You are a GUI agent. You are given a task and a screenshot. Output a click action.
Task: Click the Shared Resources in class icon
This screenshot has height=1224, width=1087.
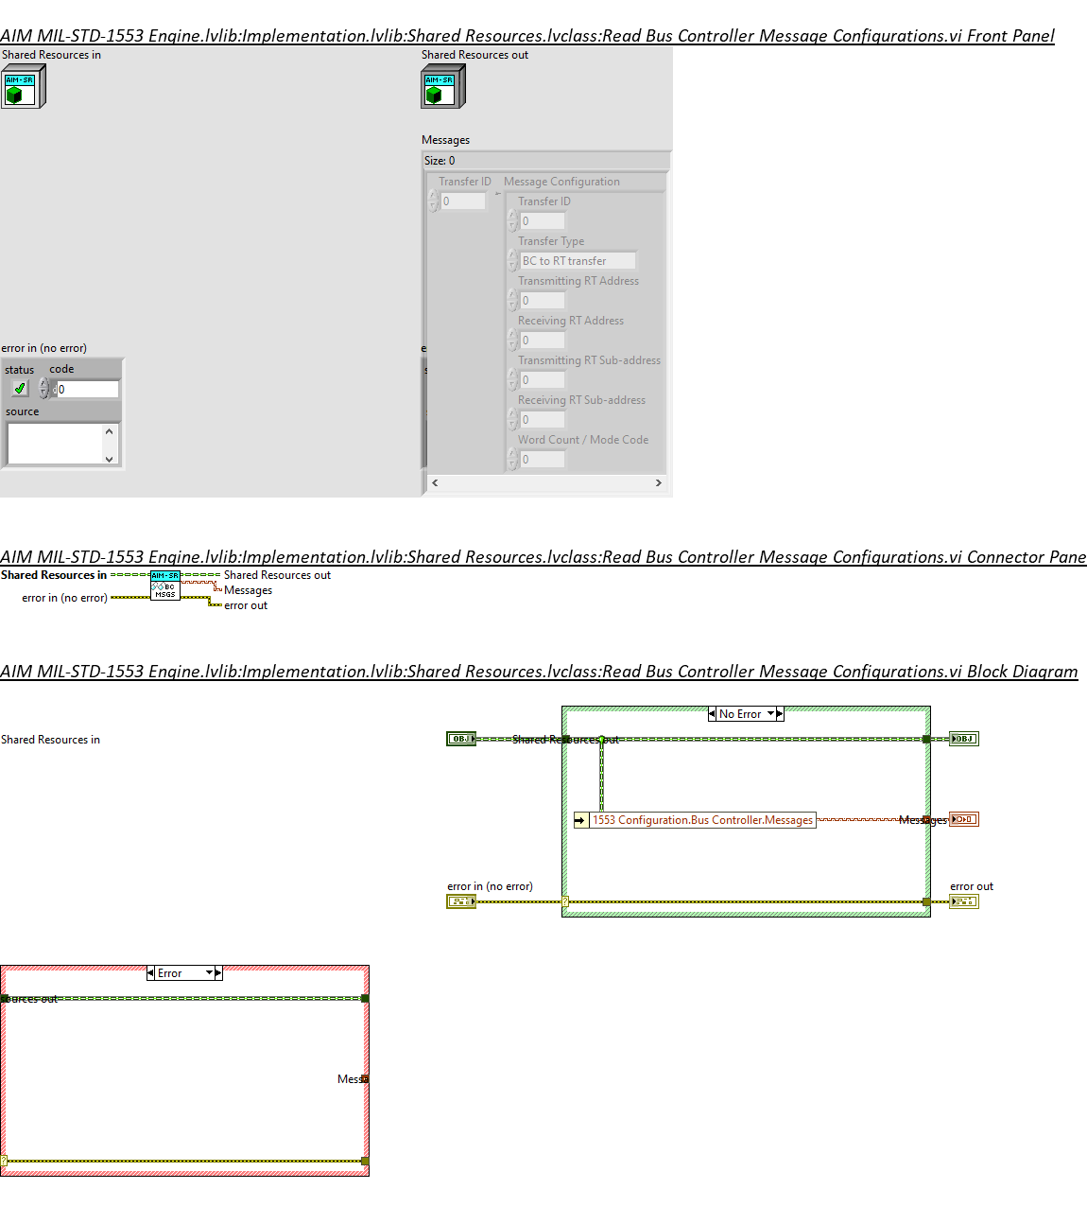23,86
